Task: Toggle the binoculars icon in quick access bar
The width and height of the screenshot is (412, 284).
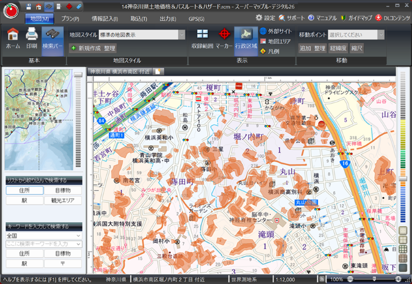Action: click(49, 7)
